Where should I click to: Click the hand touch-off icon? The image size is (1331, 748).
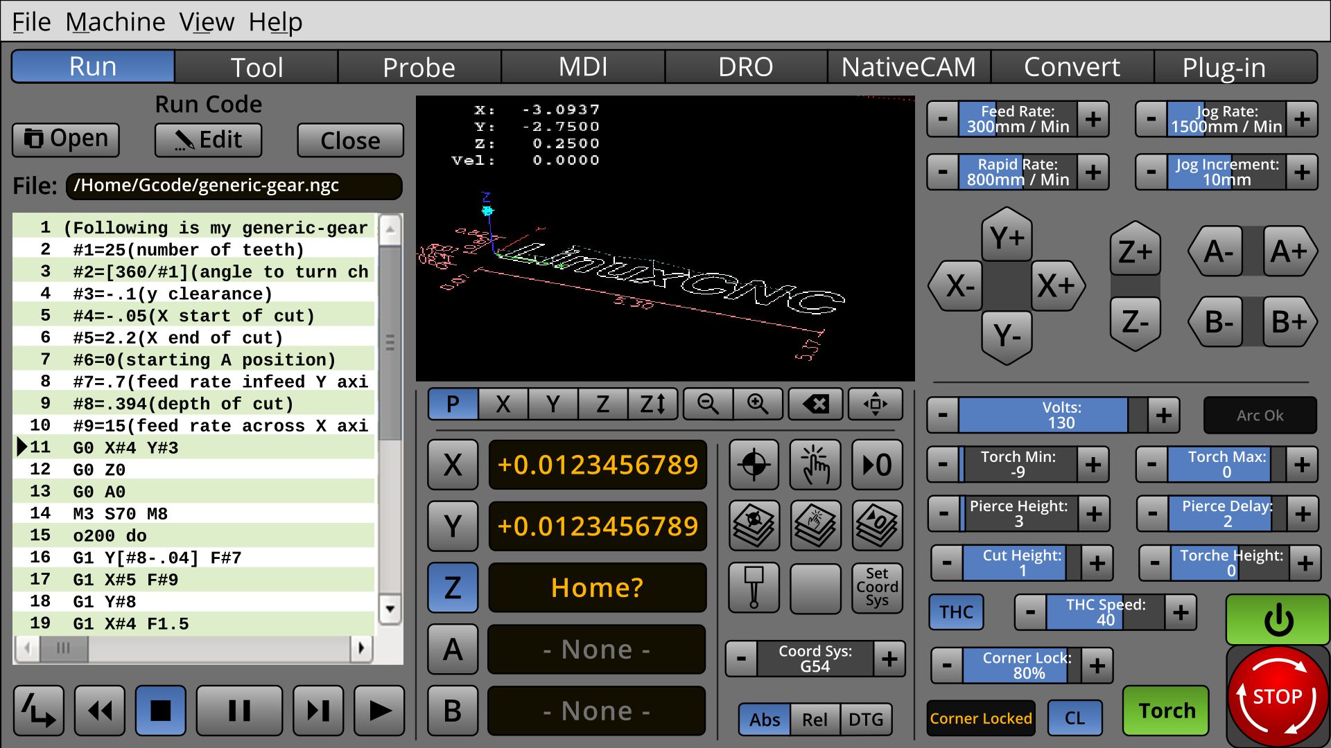point(815,465)
